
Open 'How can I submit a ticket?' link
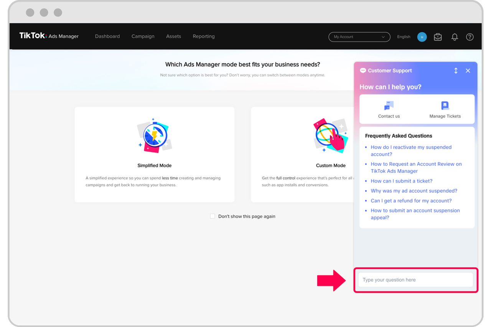coord(401,181)
